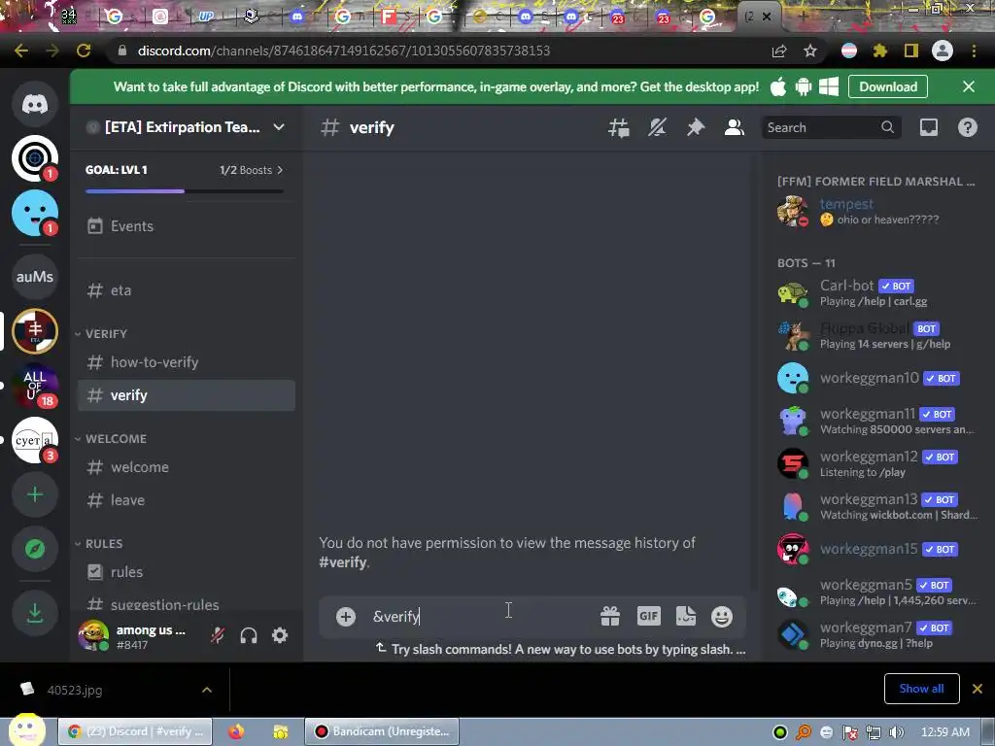Open pinned messages
The image size is (995, 746).
(696, 127)
